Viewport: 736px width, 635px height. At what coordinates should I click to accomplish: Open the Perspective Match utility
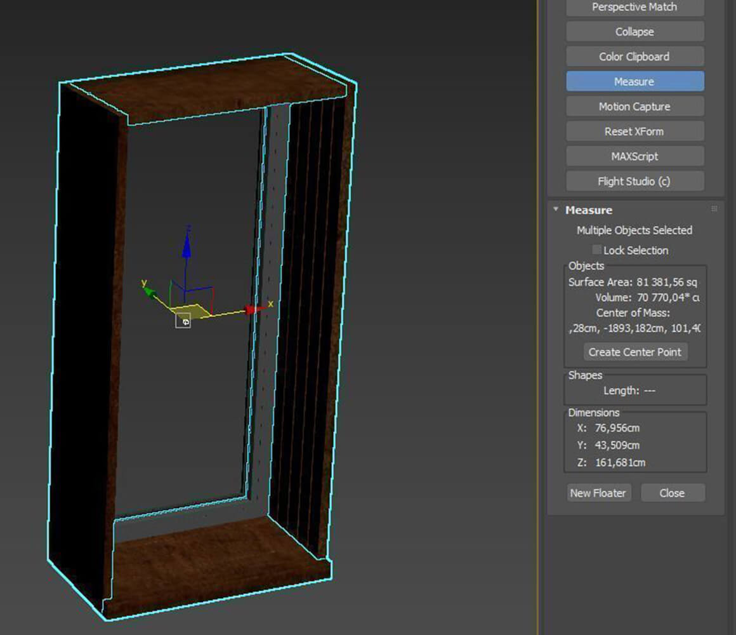coord(634,8)
